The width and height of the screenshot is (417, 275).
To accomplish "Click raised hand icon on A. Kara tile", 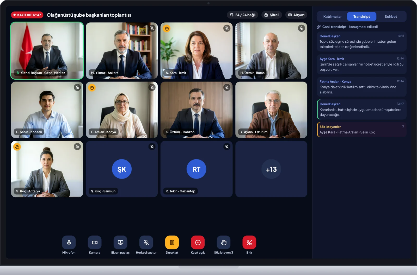I will (167, 28).
